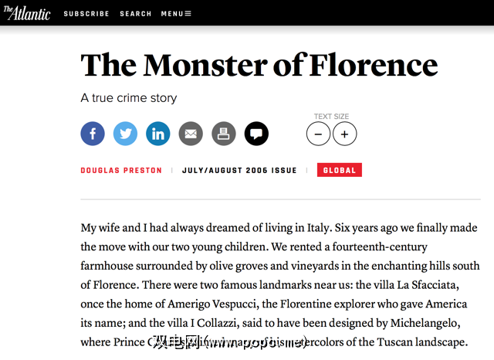This screenshot has height=360, width=494.
Task: Decrease text size with minus button
Action: point(318,134)
